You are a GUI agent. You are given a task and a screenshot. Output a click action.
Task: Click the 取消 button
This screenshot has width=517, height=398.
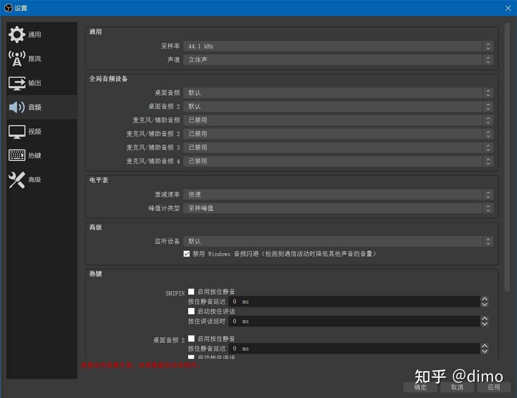pyautogui.click(x=457, y=387)
